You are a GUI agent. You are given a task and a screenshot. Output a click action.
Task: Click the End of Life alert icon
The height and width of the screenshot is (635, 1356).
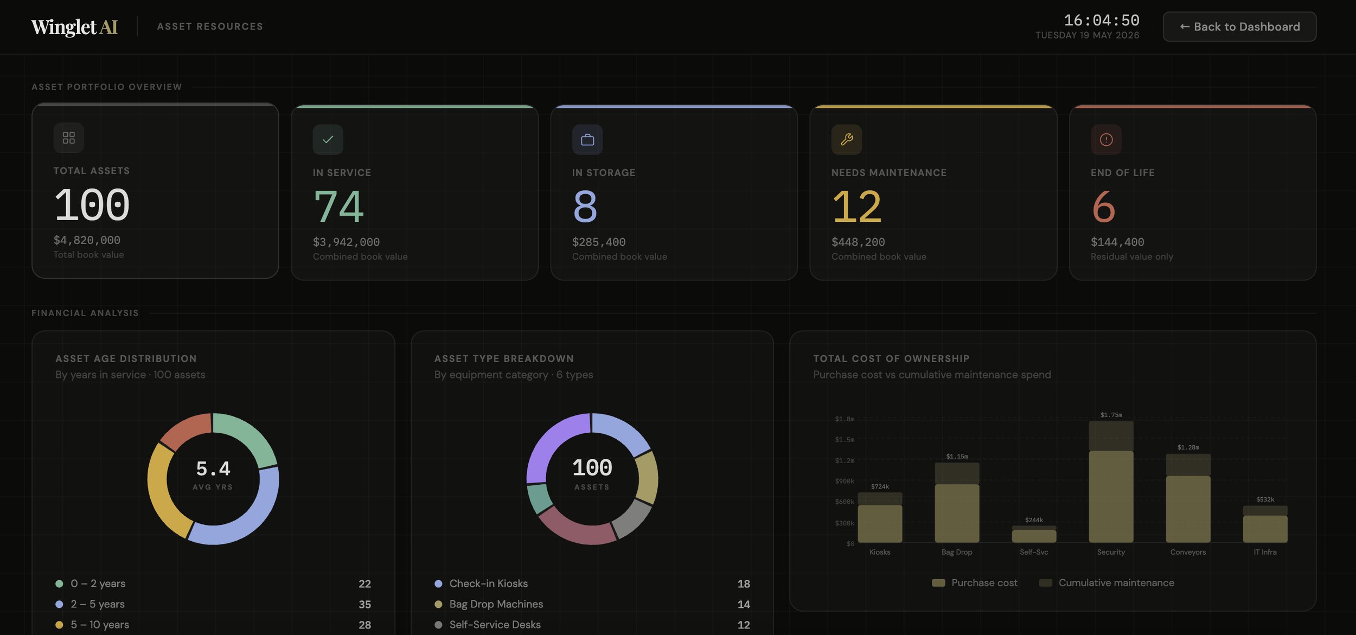point(1106,140)
